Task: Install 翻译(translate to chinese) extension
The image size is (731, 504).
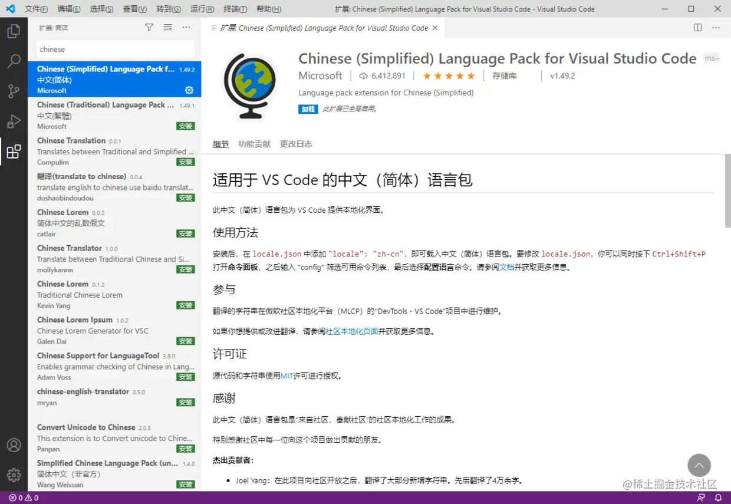Action: pos(186,198)
